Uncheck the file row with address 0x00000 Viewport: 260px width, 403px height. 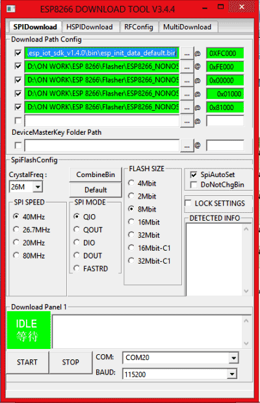(x=18, y=80)
